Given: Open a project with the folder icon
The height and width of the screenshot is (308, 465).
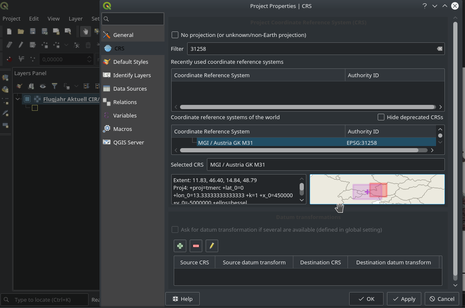Looking at the screenshot, I should coord(21,31).
